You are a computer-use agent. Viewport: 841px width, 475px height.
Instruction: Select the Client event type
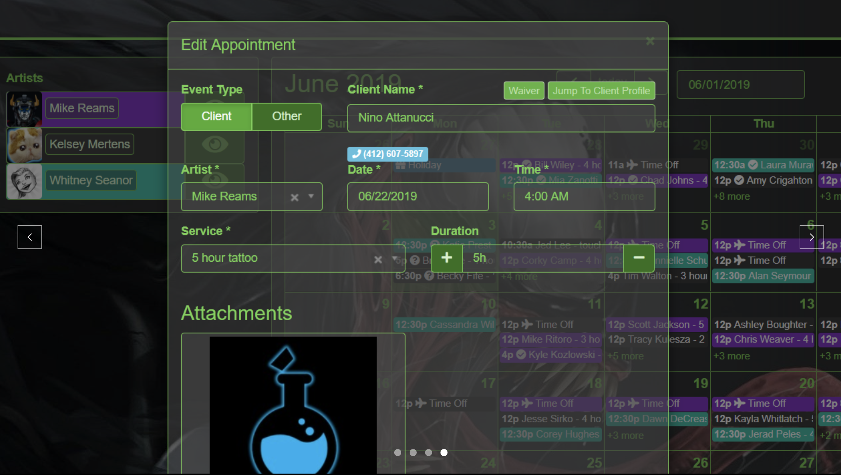click(216, 116)
